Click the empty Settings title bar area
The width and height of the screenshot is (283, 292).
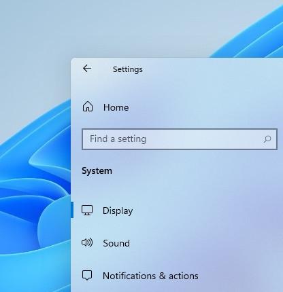(211, 69)
